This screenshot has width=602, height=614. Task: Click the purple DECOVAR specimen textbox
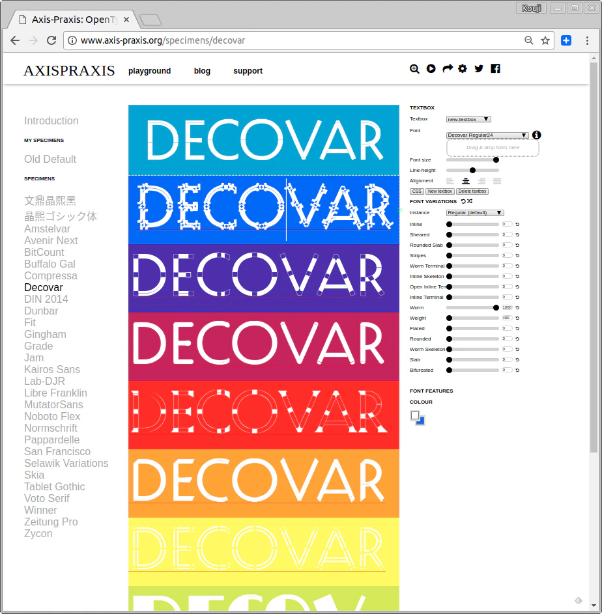(264, 278)
